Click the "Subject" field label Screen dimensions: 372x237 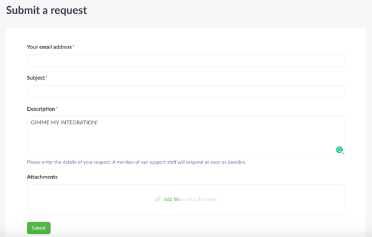[x=36, y=78]
